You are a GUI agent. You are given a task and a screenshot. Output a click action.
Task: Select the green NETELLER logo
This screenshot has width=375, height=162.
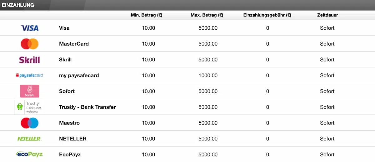click(29, 139)
